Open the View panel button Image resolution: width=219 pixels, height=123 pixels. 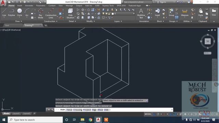[214, 12]
